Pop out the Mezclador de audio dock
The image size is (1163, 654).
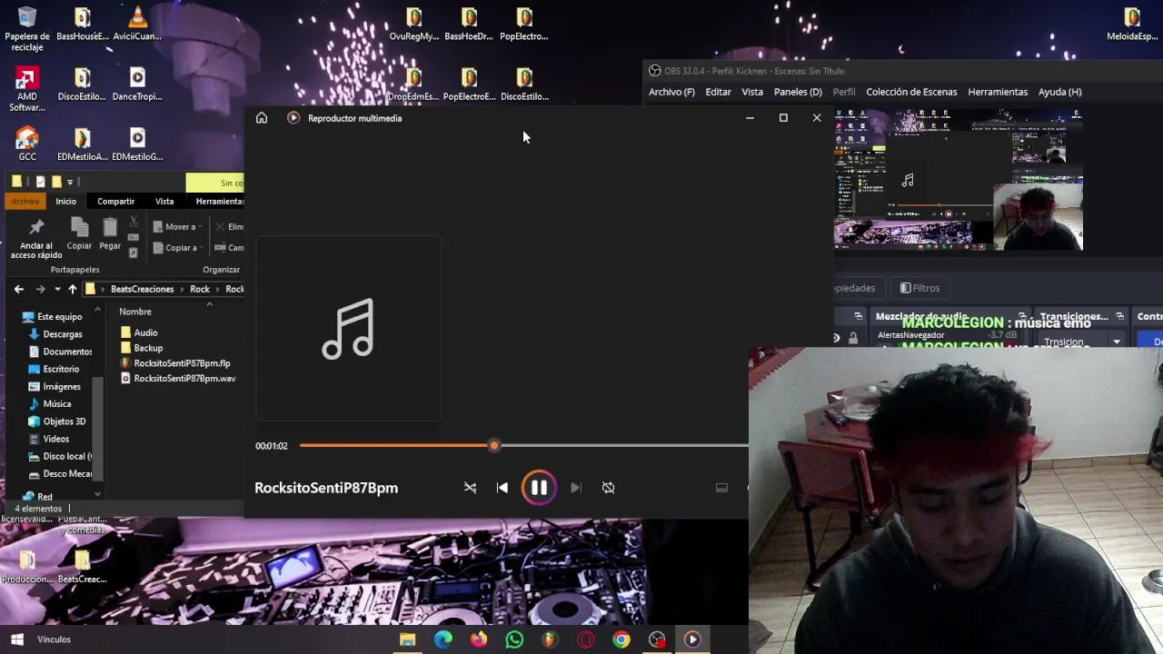(x=1022, y=316)
